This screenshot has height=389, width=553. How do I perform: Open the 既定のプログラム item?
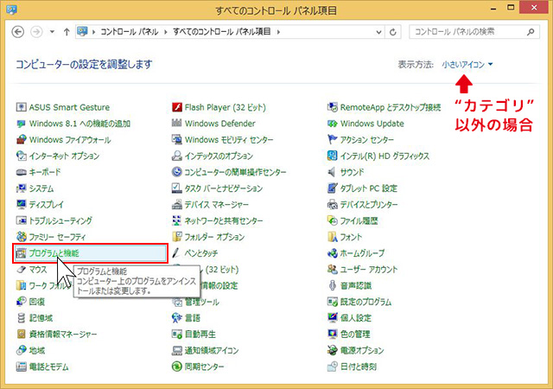[365, 302]
